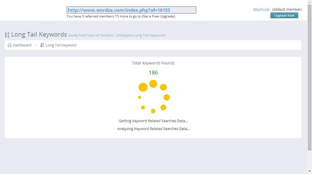
Task: Click the scrollbar up arrow
Action: click(310, 2)
